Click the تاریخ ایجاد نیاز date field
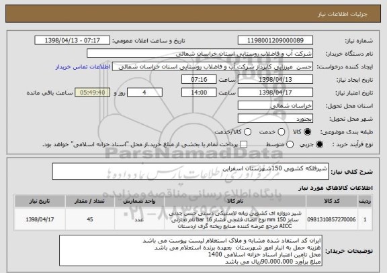The image size is (387, 273). (275, 80)
